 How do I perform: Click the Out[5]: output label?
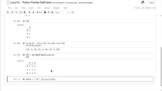(21, 25)
